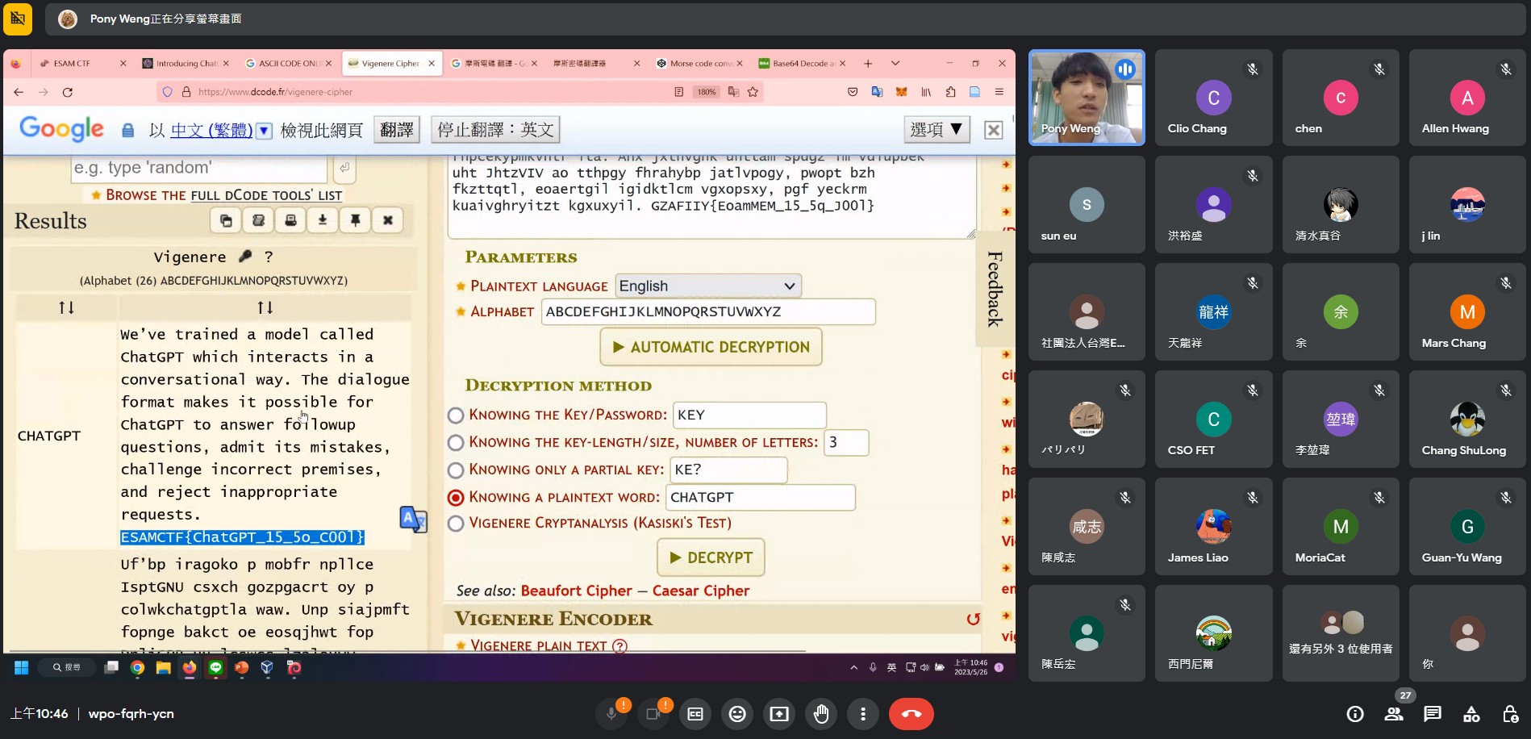Click Pony Weng video thumbnail
This screenshot has width=1531, height=739.
coord(1087,98)
